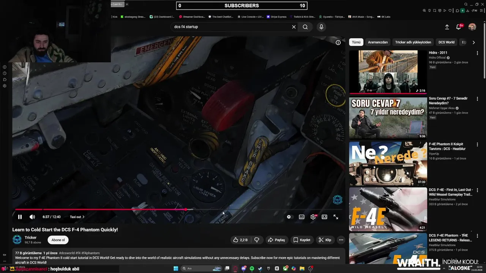Image resolution: width=486 pixels, height=273 pixels.
Task: Clear the search box with X
Action: (x=293, y=27)
